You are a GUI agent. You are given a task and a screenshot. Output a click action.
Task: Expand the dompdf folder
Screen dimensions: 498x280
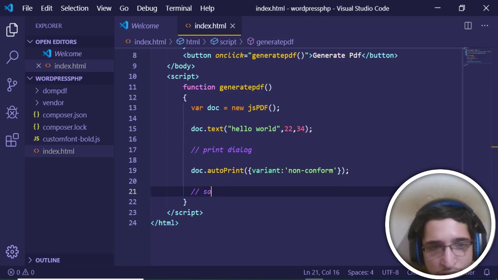(x=54, y=91)
